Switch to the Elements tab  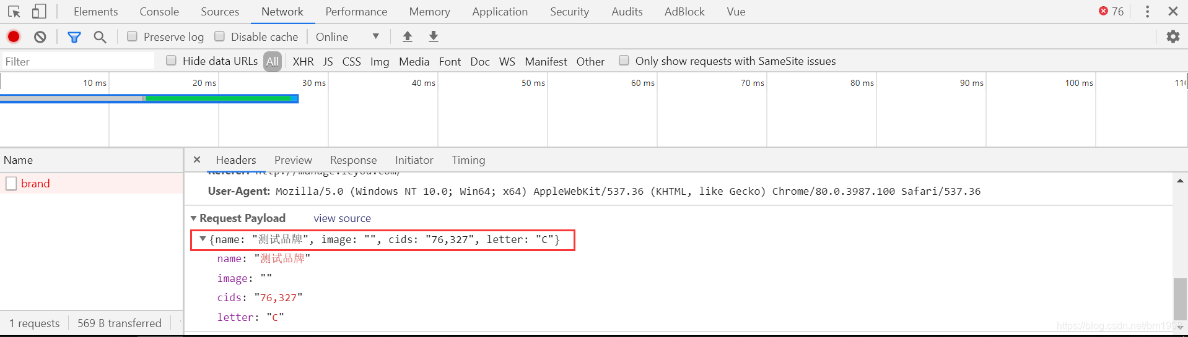coord(95,12)
